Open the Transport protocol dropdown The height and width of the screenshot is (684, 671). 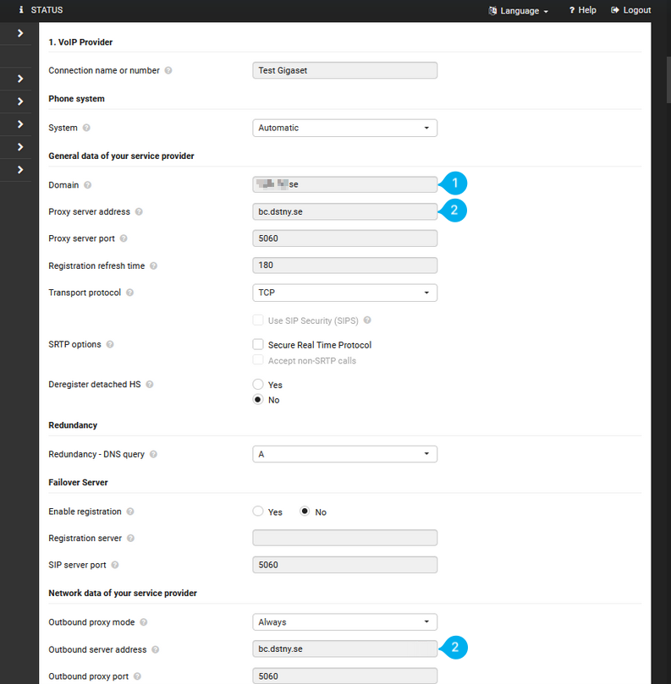(x=344, y=293)
